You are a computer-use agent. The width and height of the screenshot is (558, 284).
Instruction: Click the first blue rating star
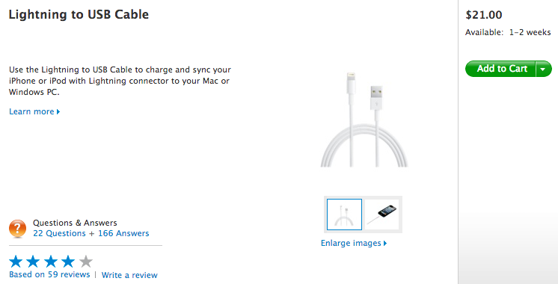(x=16, y=262)
